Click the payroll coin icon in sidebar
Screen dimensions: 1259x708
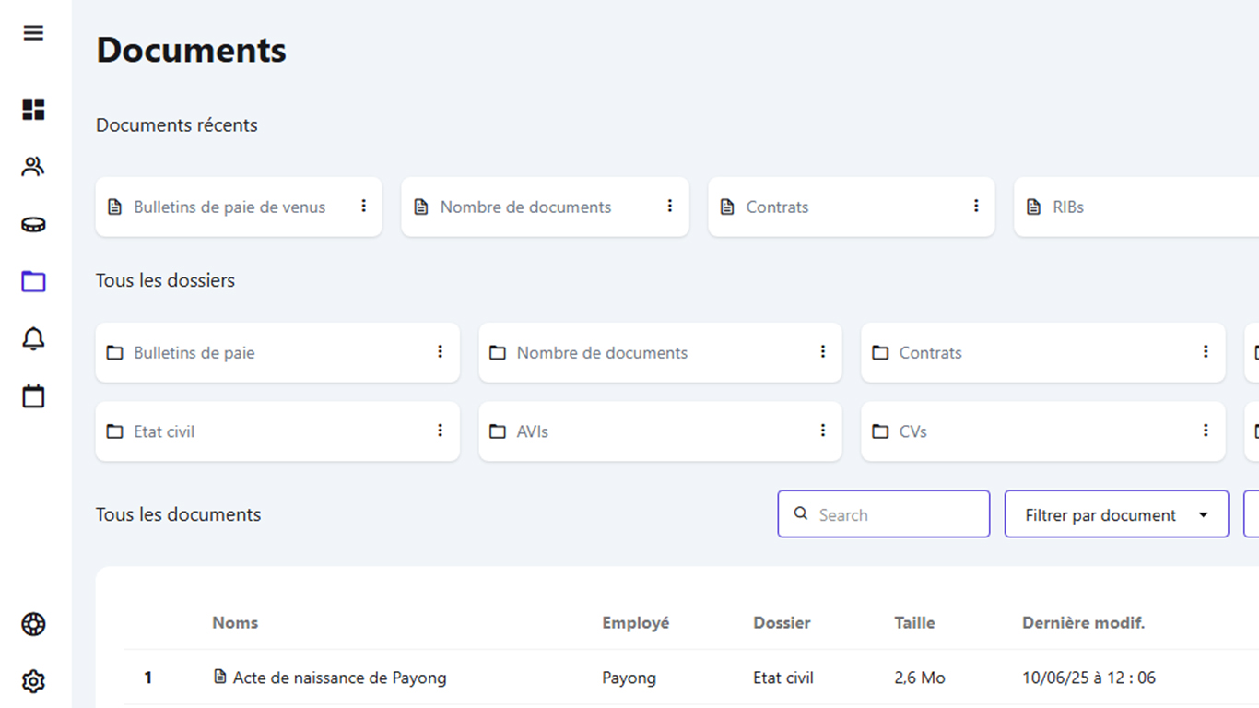tap(33, 224)
